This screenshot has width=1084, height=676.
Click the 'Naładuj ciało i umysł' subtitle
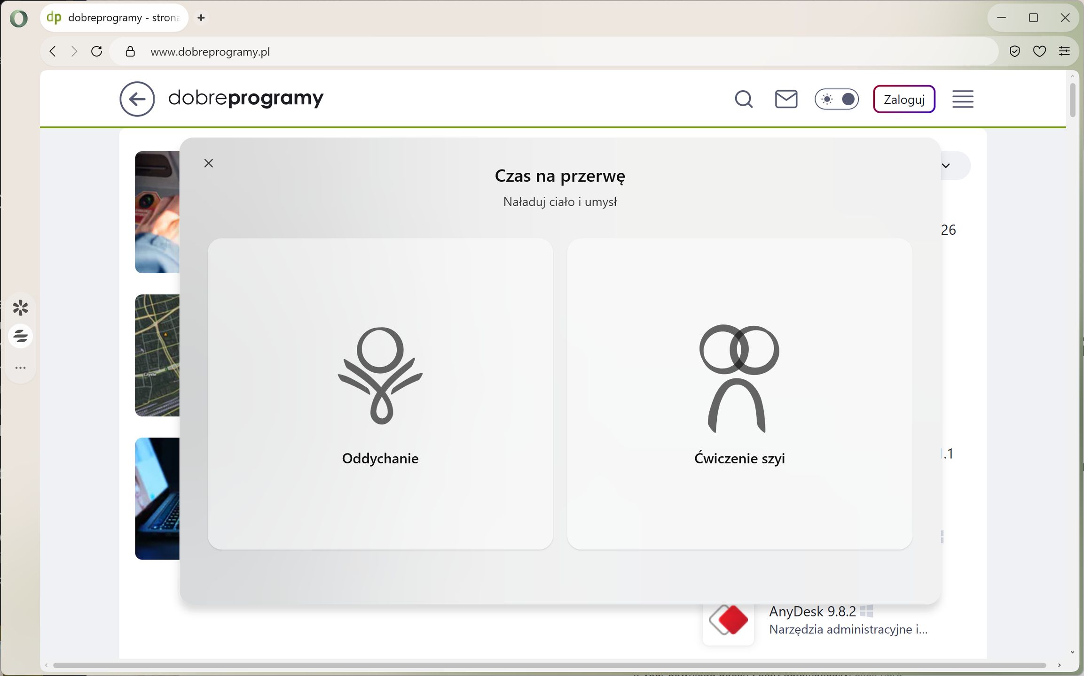coord(560,202)
